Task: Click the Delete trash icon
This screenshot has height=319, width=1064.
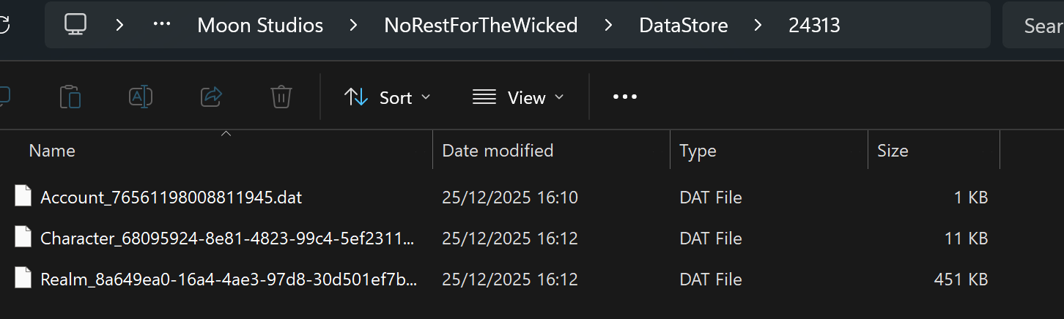Action: point(281,97)
